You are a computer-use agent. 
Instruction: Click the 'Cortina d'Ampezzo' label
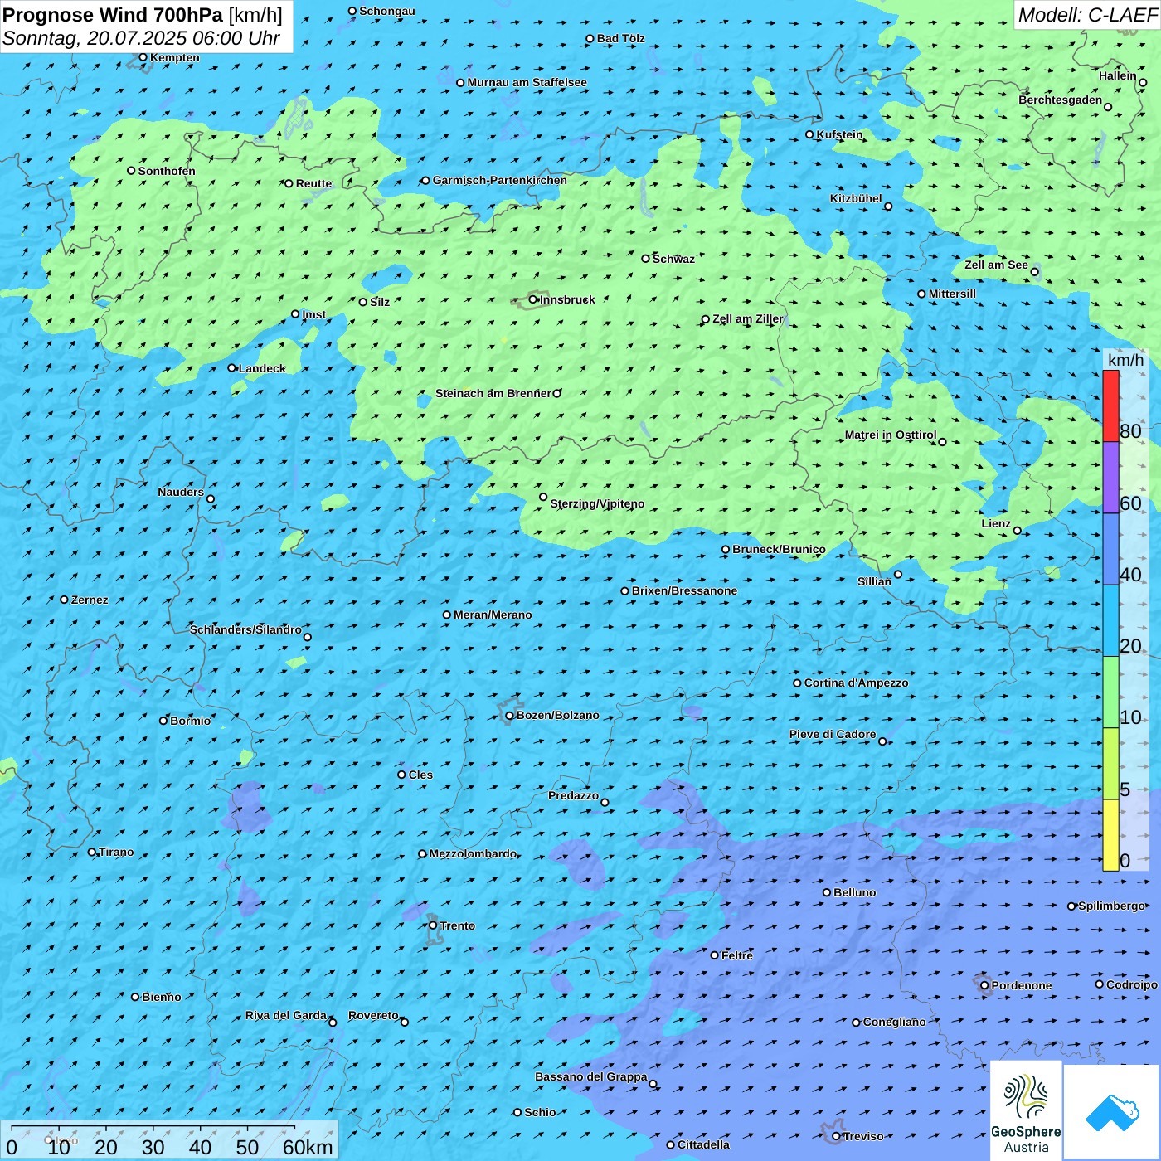coord(857,683)
